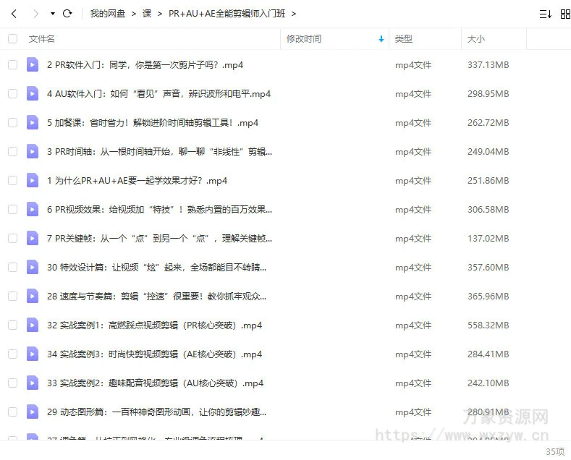Click the 137.02MB size cell
571x460 pixels.
(488, 239)
